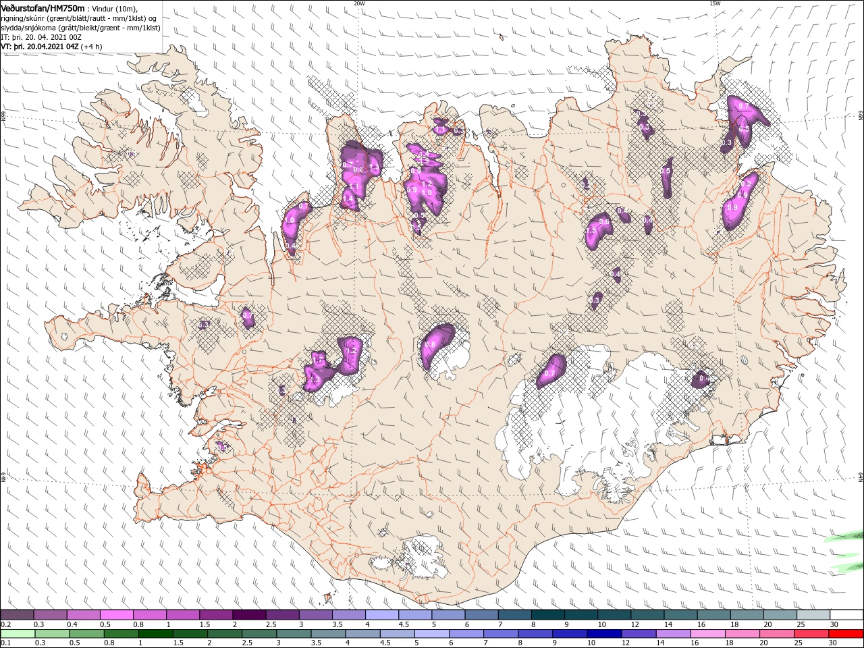Pick the darkest purple snow swatch at 2
Screen dimensions: 864x648
249,616
